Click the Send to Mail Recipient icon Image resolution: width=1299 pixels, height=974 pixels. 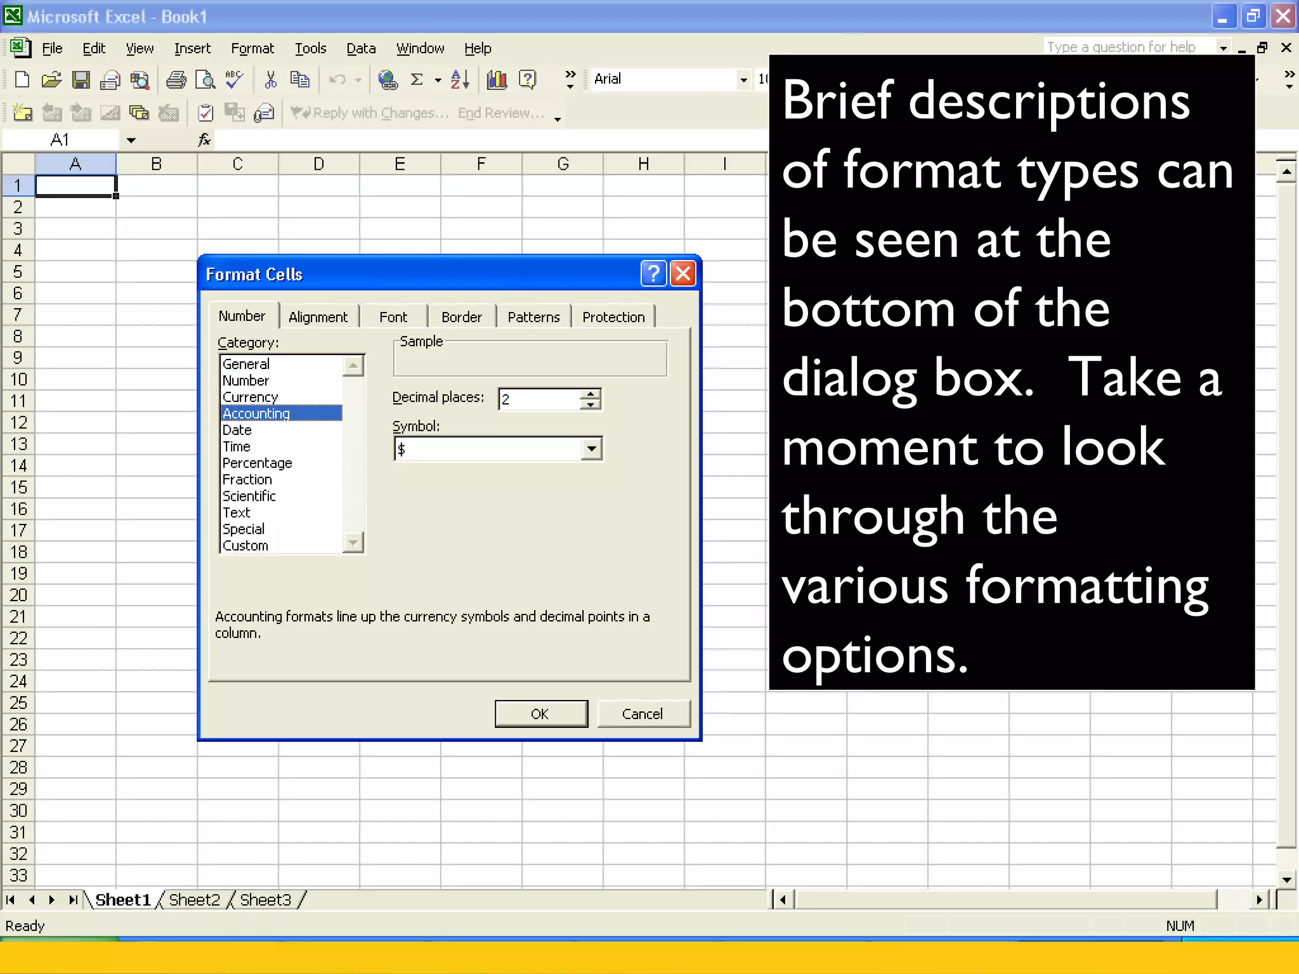tap(264, 113)
